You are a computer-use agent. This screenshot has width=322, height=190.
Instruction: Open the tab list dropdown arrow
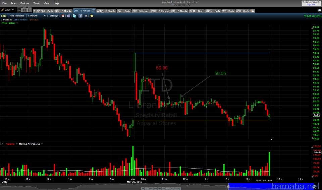(x=34, y=11)
